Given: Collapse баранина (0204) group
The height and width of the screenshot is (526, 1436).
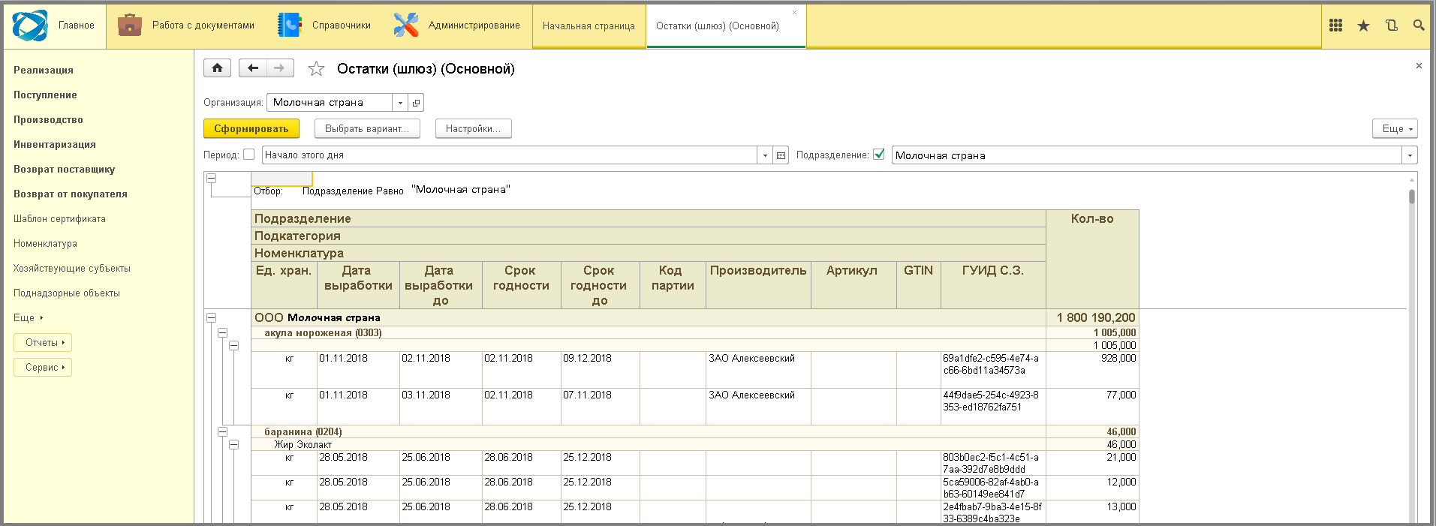Looking at the screenshot, I should [x=222, y=431].
